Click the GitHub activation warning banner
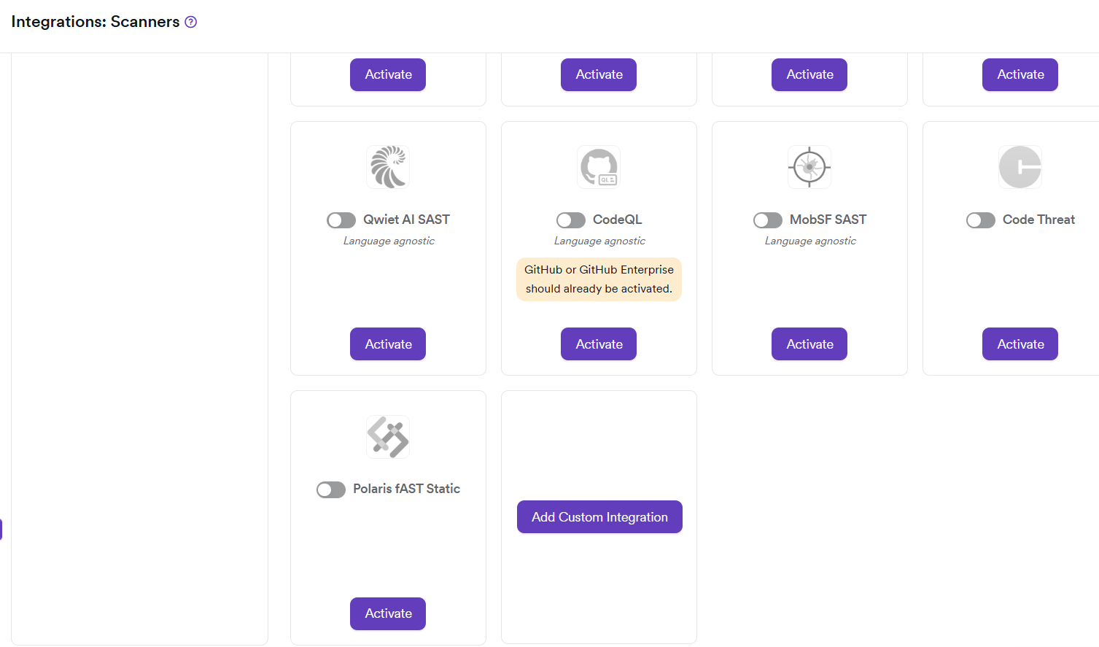Viewport: 1099px width, 647px height. click(599, 279)
